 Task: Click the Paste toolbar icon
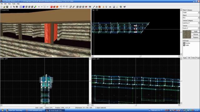(17, 7)
